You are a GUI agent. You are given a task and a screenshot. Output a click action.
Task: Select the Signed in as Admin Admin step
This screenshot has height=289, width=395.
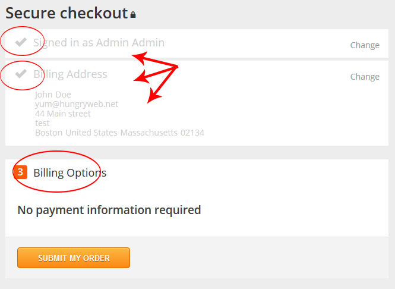click(99, 43)
